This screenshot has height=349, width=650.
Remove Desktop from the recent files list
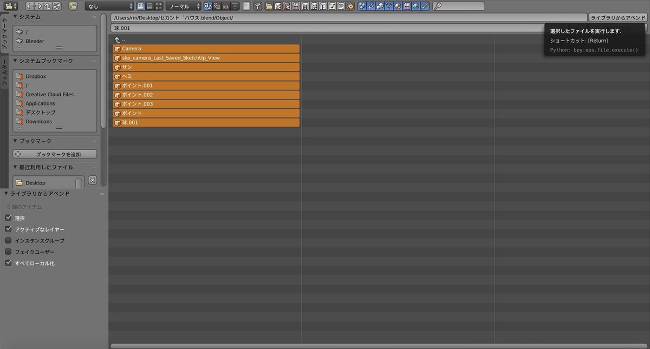pos(92,180)
